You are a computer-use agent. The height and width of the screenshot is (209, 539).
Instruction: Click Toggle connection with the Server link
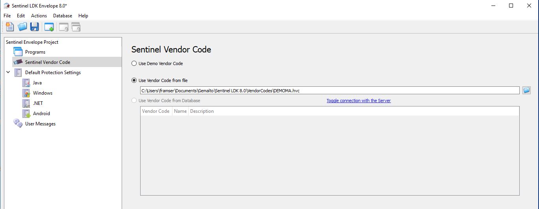(x=359, y=101)
